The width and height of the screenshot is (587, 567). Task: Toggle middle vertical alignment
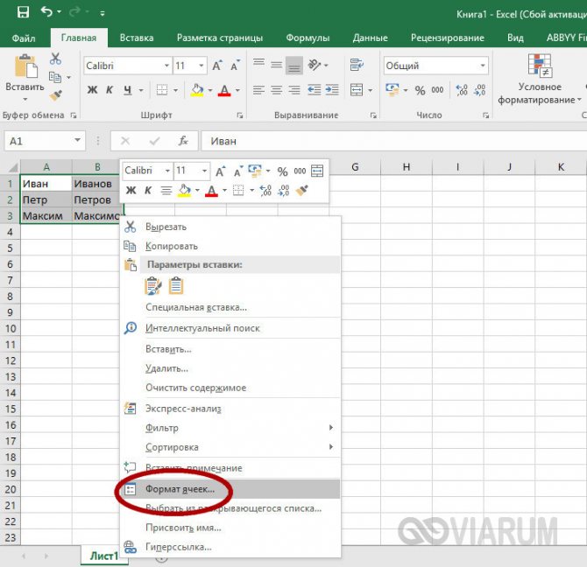click(277, 66)
